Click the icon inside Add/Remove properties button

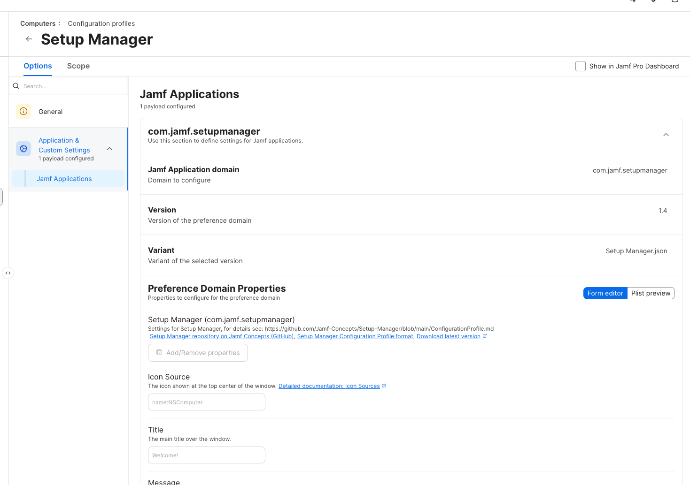tap(159, 353)
